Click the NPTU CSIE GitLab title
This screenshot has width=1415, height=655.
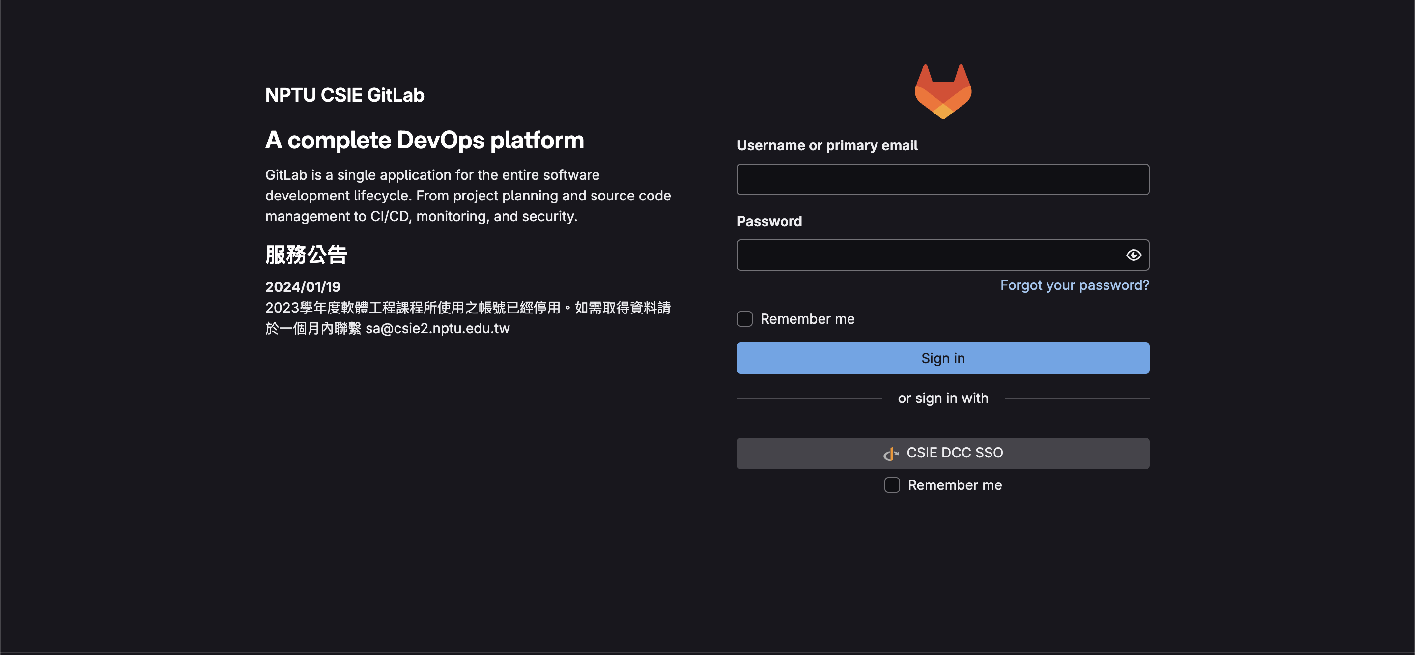[344, 95]
